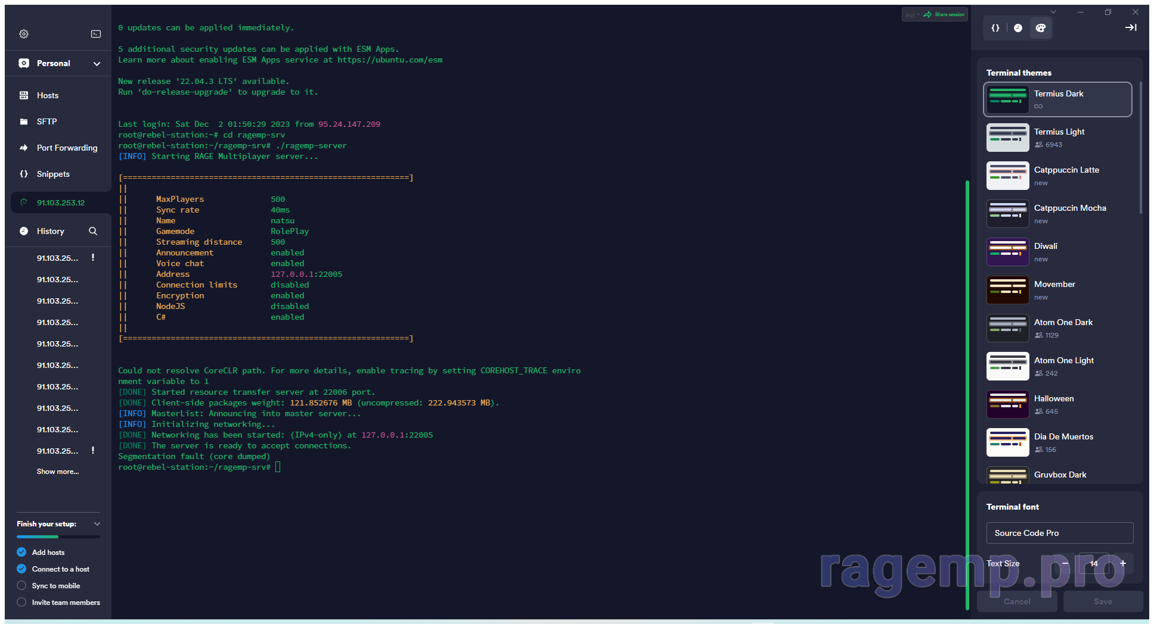
Task: Select the palette themes icon
Action: pos(1041,28)
